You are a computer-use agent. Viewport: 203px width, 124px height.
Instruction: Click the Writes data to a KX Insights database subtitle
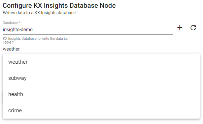[39, 13]
